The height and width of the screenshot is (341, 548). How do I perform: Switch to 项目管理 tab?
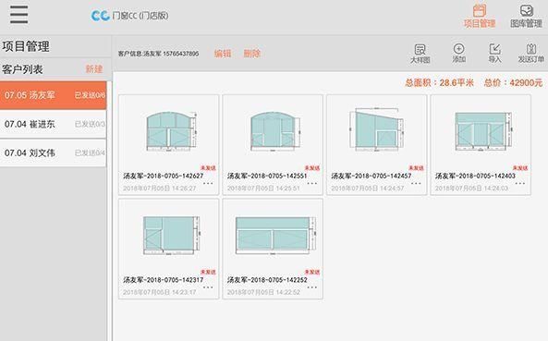pos(480,16)
